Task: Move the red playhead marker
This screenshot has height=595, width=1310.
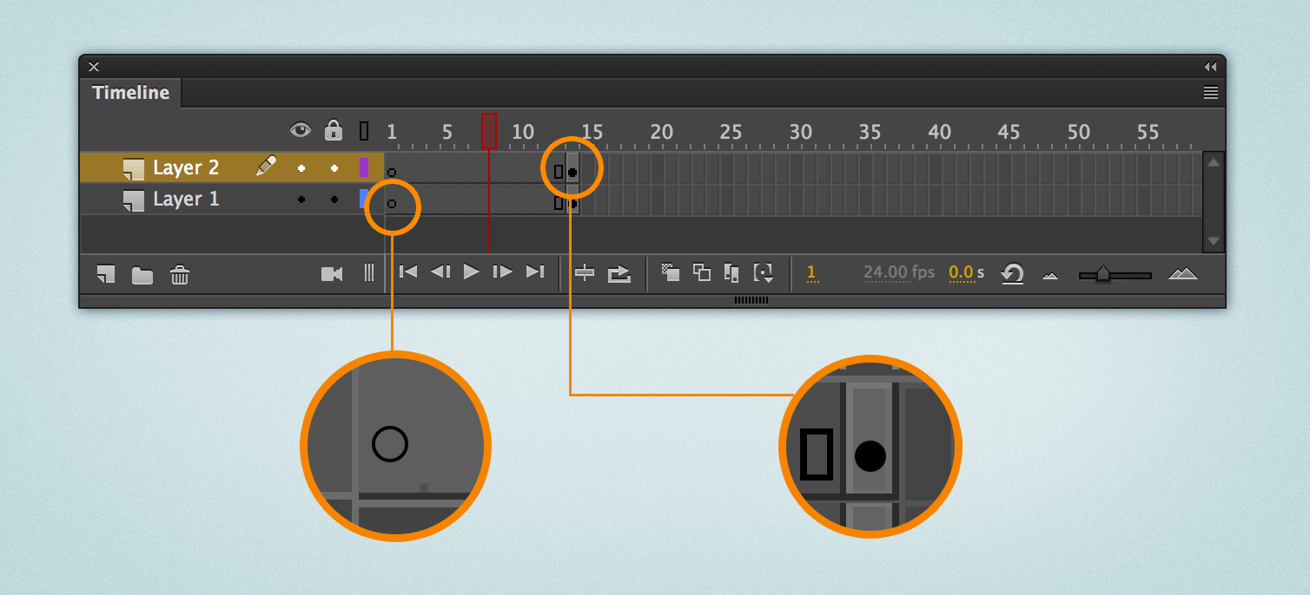Action: click(488, 130)
